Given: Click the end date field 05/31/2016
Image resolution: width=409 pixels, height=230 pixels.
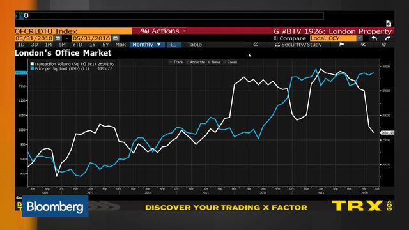Looking at the screenshot, I should [x=91, y=38].
